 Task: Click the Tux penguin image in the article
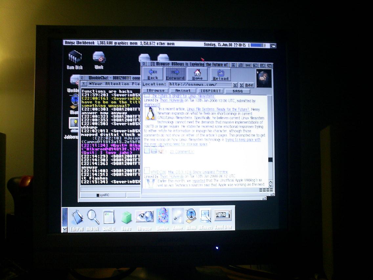[150, 114]
